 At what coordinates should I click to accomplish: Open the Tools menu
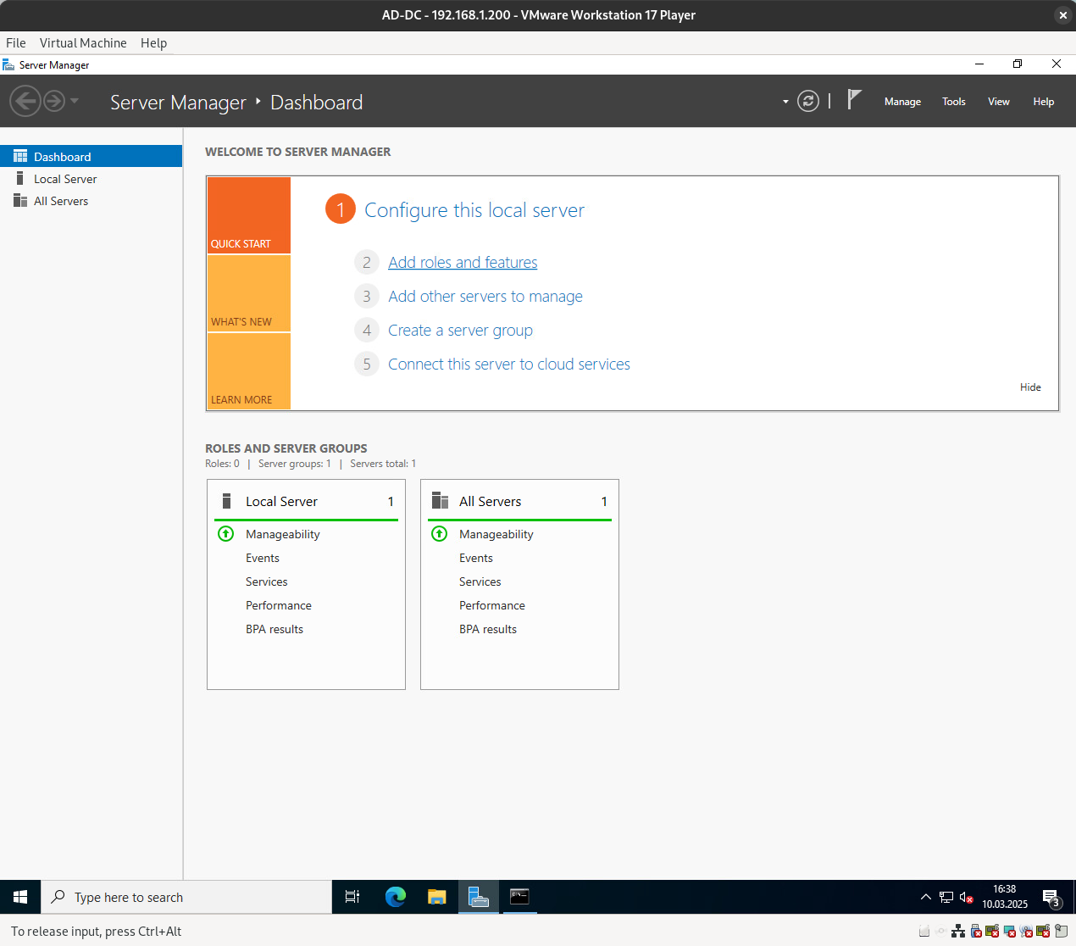pos(953,102)
